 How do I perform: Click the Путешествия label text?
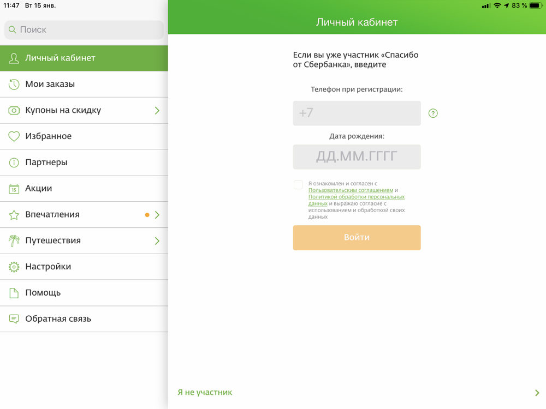53,240
